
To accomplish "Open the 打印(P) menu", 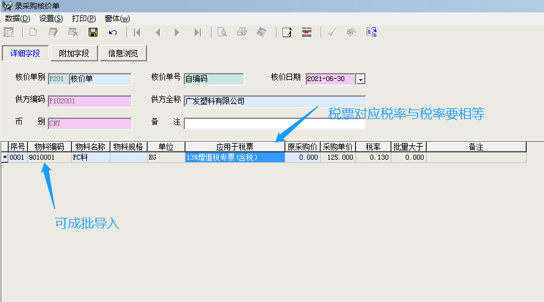I will 84,19.
